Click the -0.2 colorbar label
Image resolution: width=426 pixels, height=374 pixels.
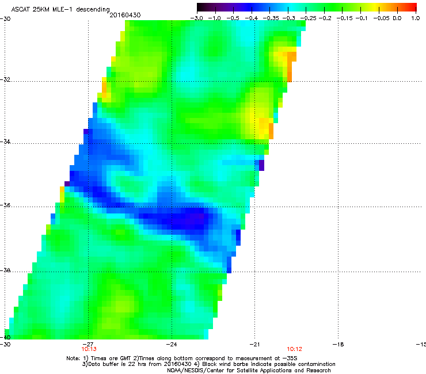(325, 18)
